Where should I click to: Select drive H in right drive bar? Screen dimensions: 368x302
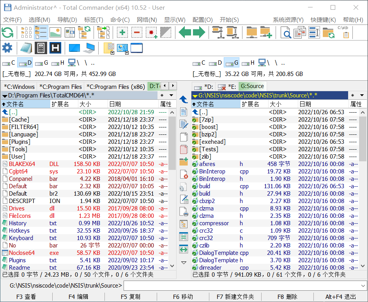tap(248, 63)
